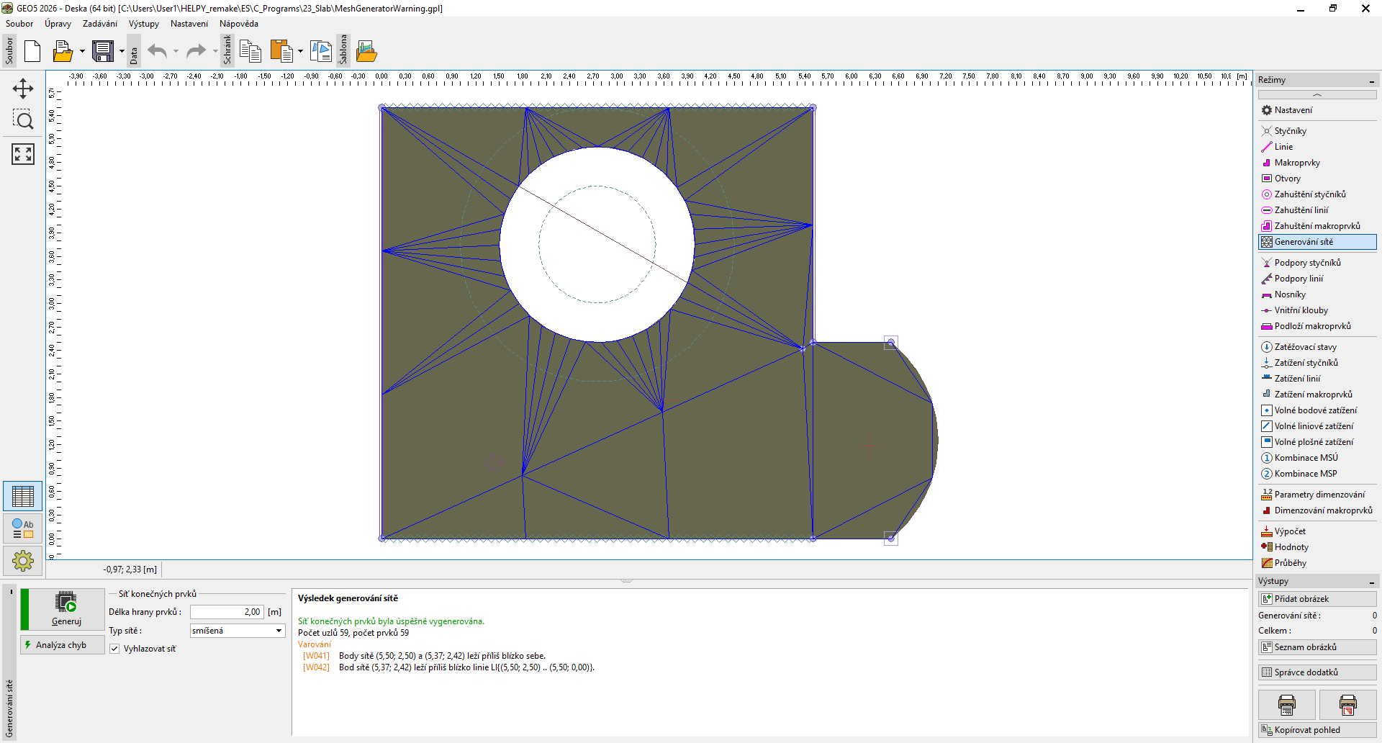Select the pan (move view) tool
Screen dimensions: 1382x743
(x=23, y=89)
